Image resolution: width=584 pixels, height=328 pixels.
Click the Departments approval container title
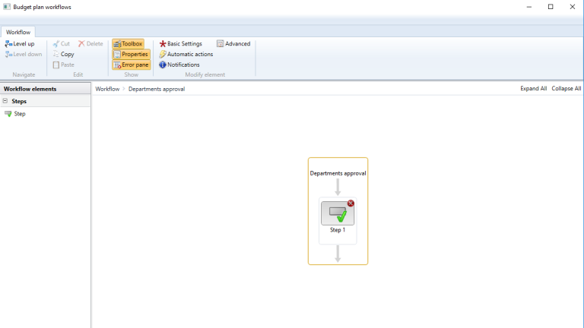click(x=338, y=173)
